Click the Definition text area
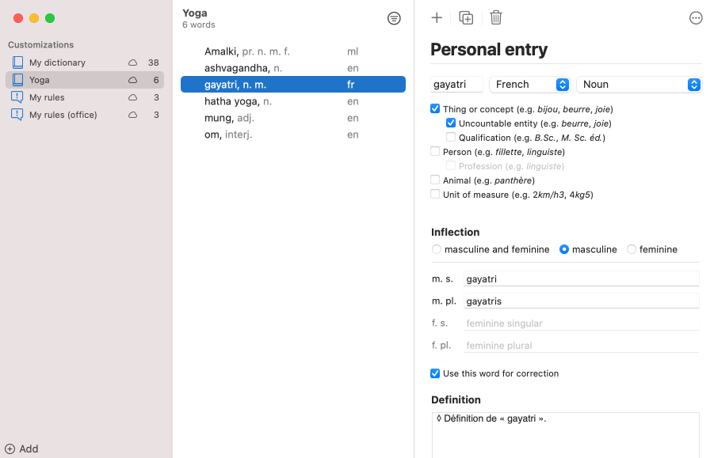 pos(565,433)
